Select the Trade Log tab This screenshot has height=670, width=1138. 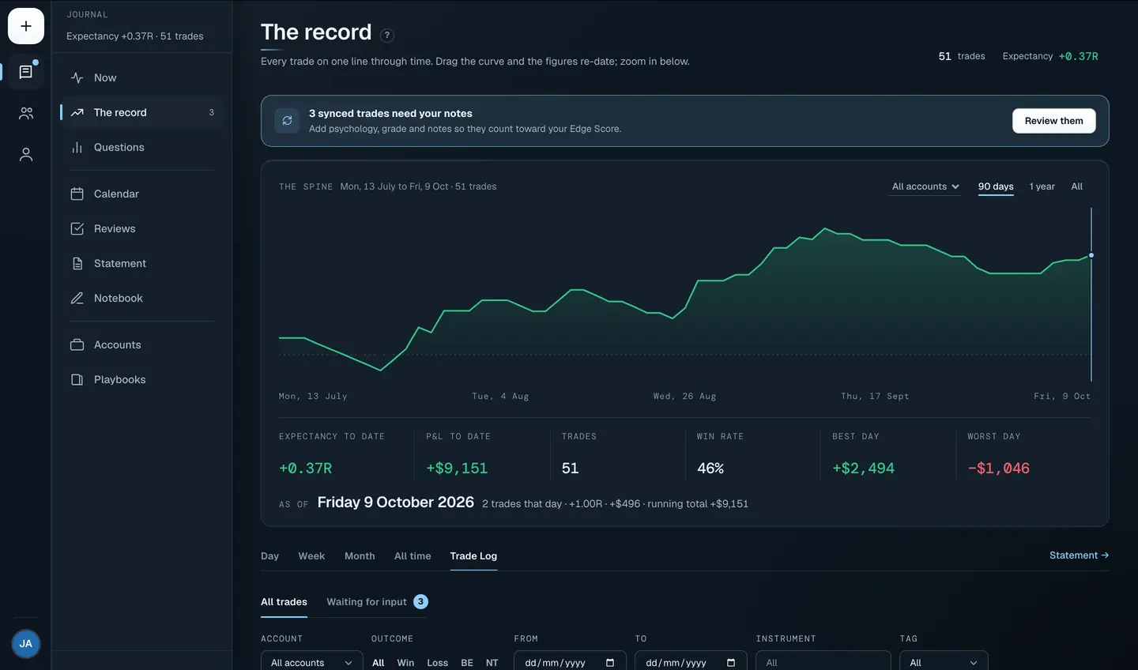473,556
